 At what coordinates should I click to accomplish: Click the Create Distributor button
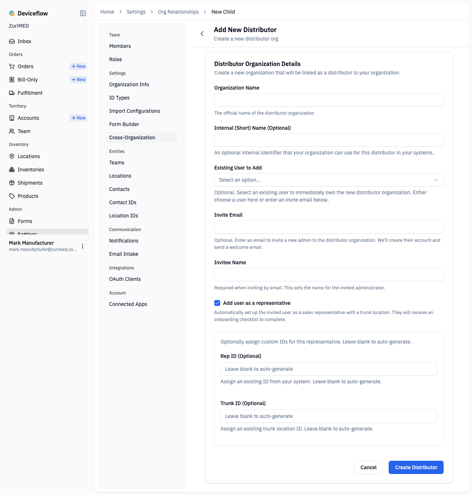point(416,467)
